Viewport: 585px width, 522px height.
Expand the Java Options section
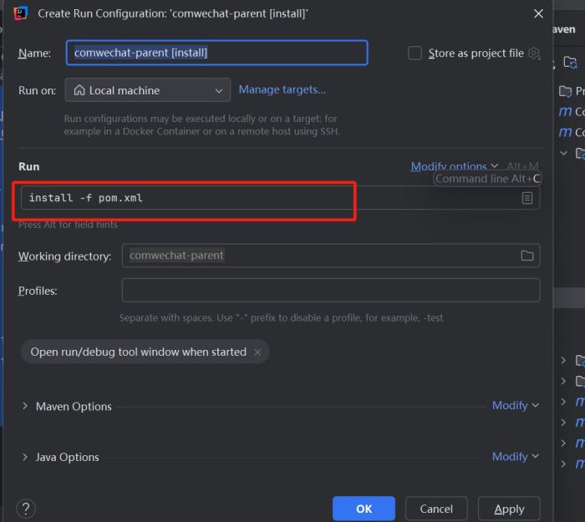[x=25, y=457]
